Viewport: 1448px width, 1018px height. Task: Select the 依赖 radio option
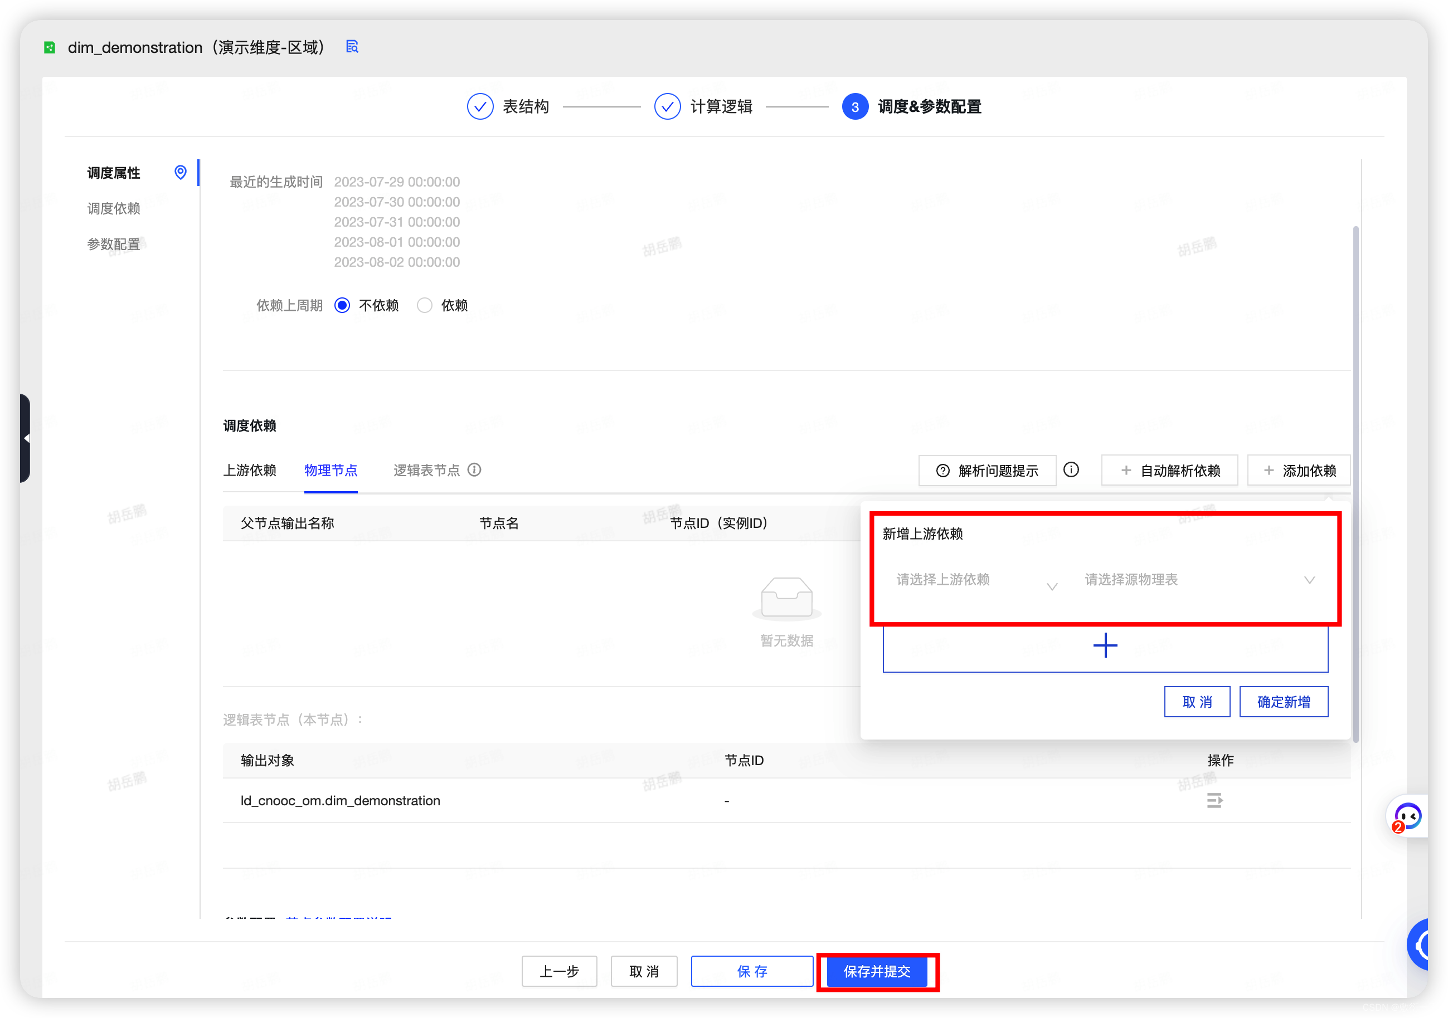coord(425,306)
